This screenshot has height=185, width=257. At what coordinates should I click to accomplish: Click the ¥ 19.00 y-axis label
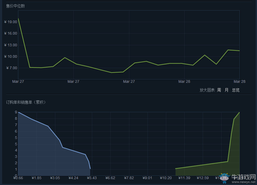pyautogui.click(x=11, y=22)
